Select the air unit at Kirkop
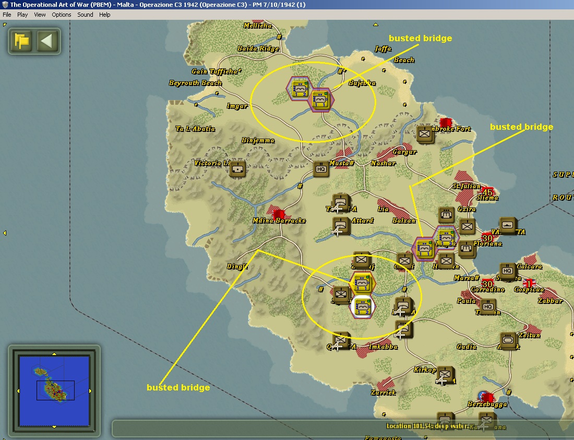The width and height of the screenshot is (574, 440). (445, 375)
